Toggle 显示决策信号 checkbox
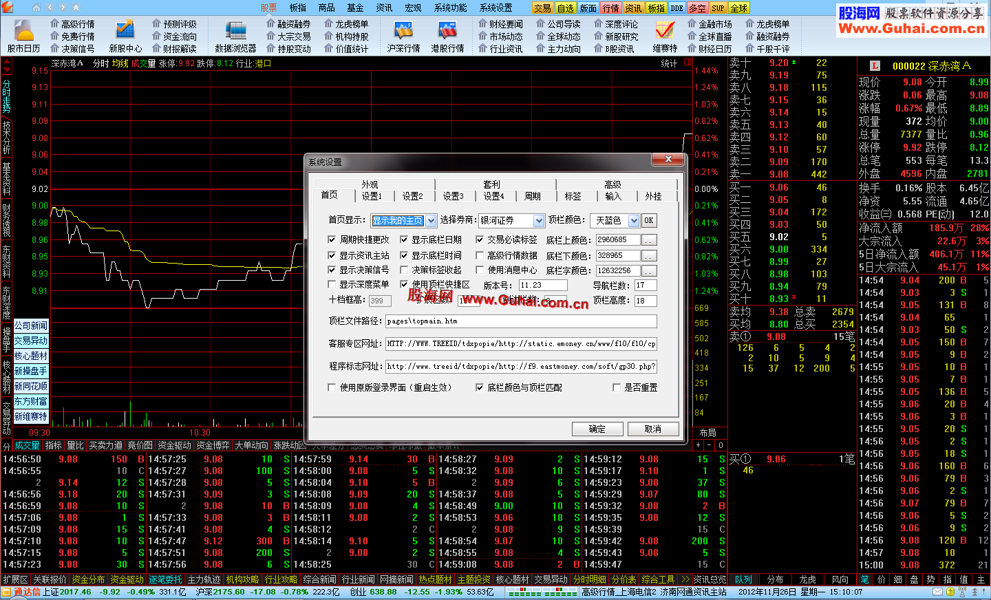The width and height of the screenshot is (991, 600). tap(332, 270)
